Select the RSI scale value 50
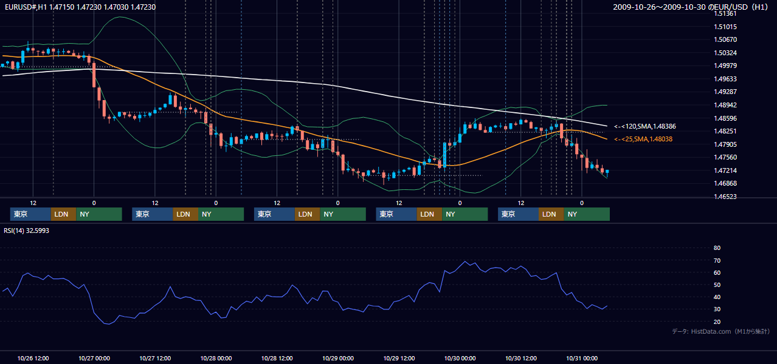This screenshot has height=364, width=777. (717, 285)
